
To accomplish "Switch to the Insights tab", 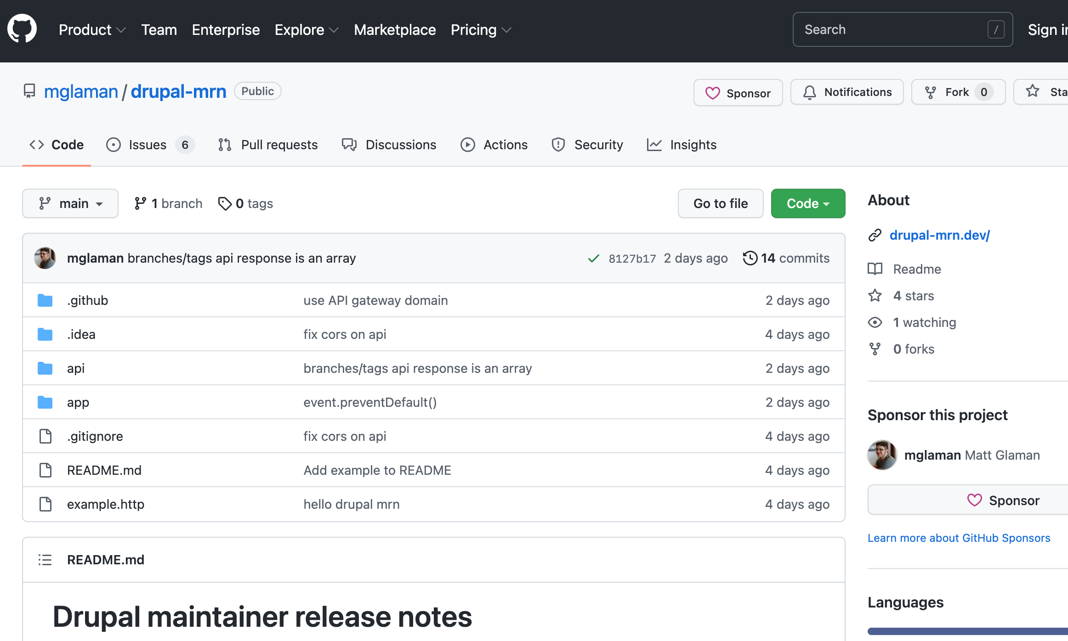I will [x=682, y=145].
